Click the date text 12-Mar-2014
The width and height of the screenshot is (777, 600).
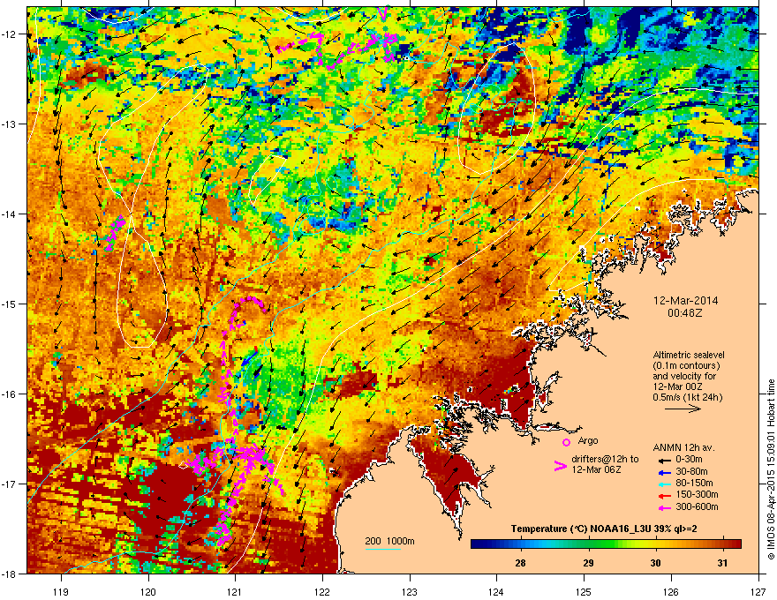(686, 301)
